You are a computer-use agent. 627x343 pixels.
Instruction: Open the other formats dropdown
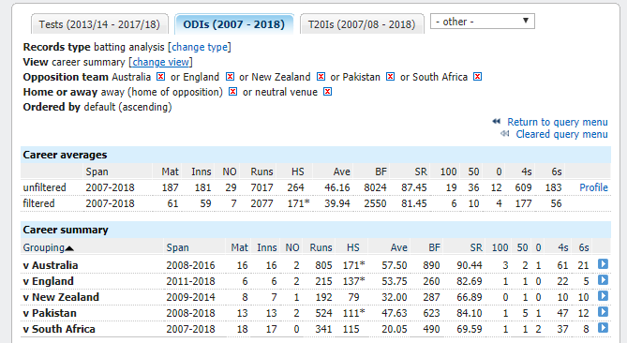[x=483, y=22]
